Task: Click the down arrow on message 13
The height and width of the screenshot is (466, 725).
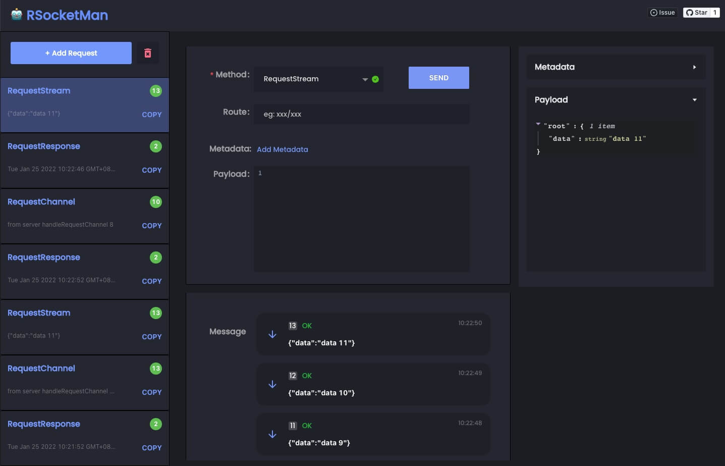Action: pyautogui.click(x=272, y=334)
